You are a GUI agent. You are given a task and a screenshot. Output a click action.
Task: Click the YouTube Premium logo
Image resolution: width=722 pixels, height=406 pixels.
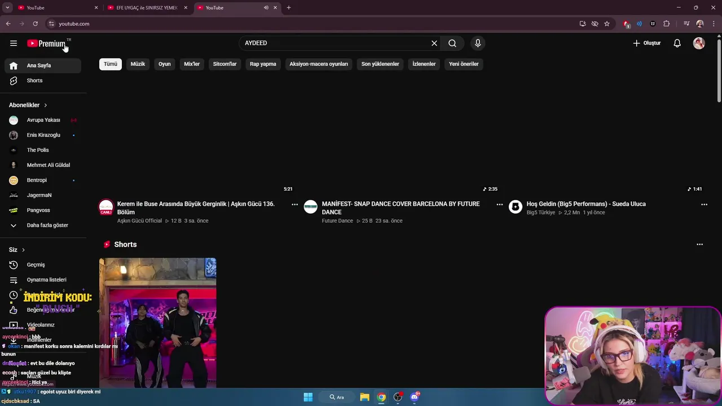[47, 43]
